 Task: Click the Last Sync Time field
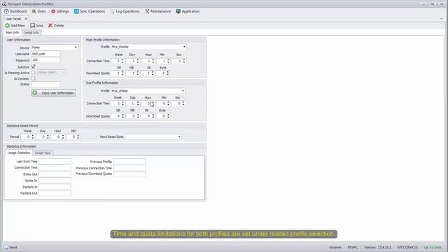tap(55, 162)
